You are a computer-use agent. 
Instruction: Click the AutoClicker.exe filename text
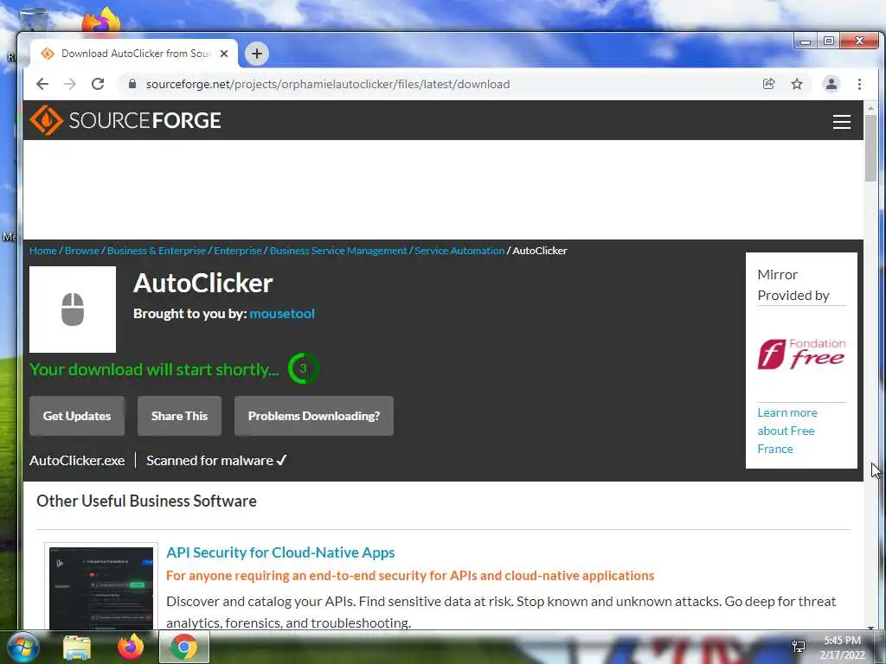(x=77, y=461)
